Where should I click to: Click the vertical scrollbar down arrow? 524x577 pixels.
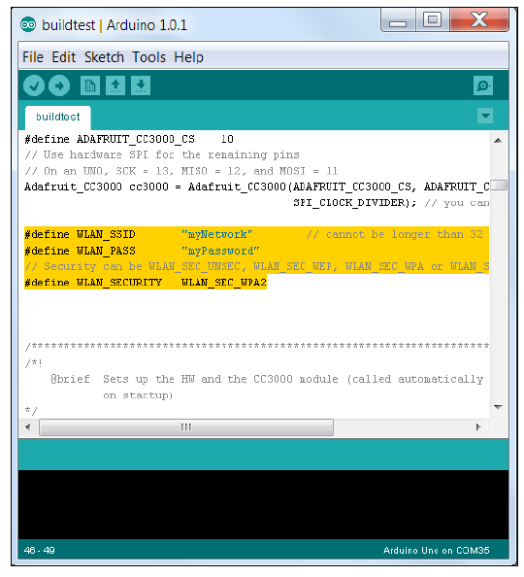coord(498,407)
